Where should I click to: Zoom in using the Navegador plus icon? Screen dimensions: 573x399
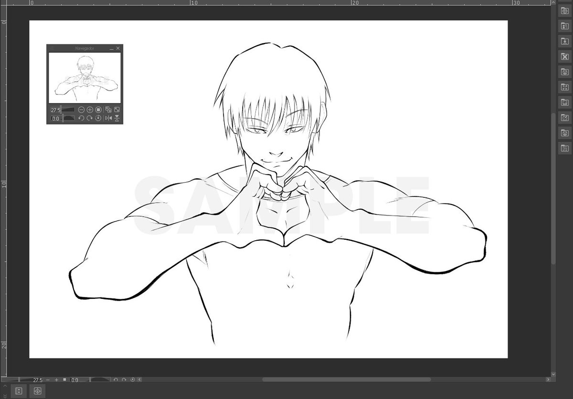[90, 110]
